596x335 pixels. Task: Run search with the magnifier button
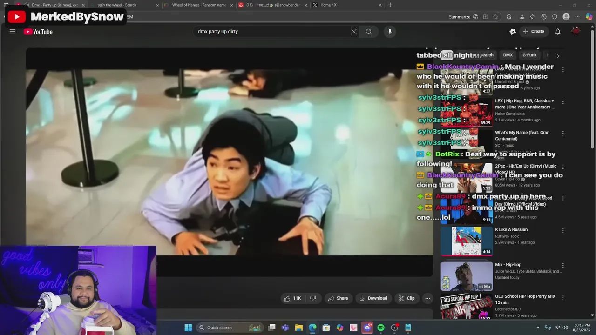point(369,32)
